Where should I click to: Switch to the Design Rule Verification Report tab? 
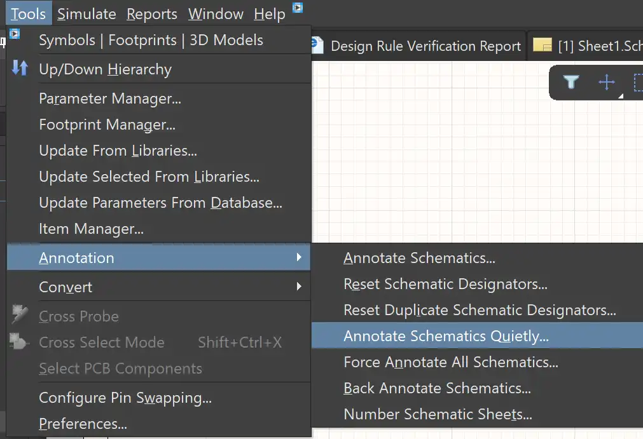425,46
